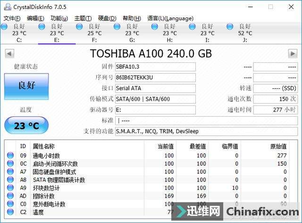Viewport: 302px width, 223px height.
Task: Click status orb for attribute A9
Action: 10,188
